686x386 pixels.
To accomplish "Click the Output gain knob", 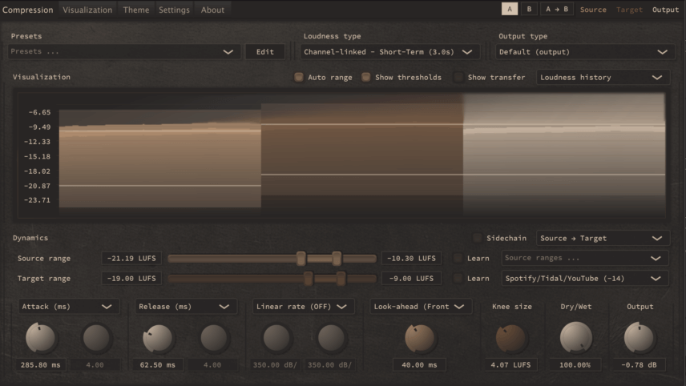I will tap(639, 338).
